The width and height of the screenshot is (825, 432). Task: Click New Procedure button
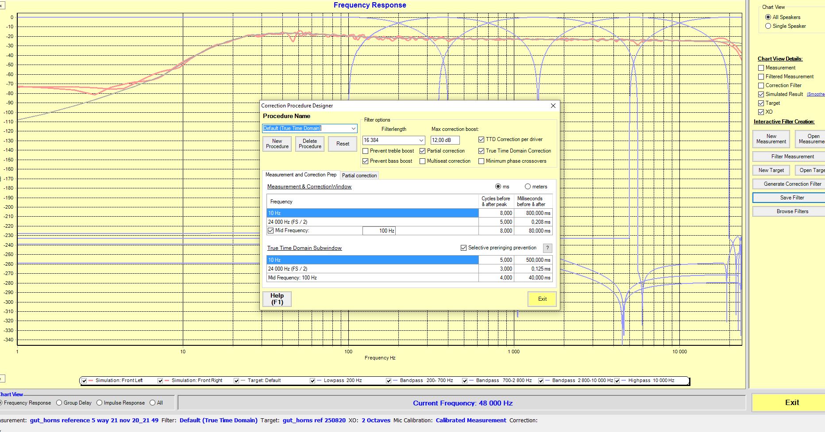pyautogui.click(x=277, y=144)
